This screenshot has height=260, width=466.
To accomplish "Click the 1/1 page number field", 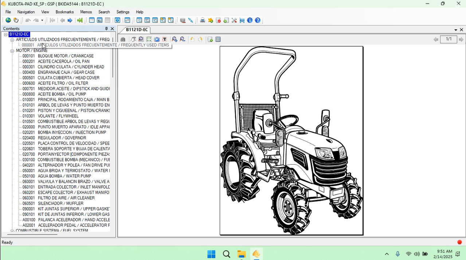I will [449, 39].
